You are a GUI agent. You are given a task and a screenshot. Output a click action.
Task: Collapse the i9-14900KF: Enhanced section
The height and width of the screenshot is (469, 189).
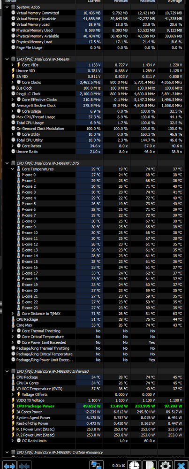7,371
